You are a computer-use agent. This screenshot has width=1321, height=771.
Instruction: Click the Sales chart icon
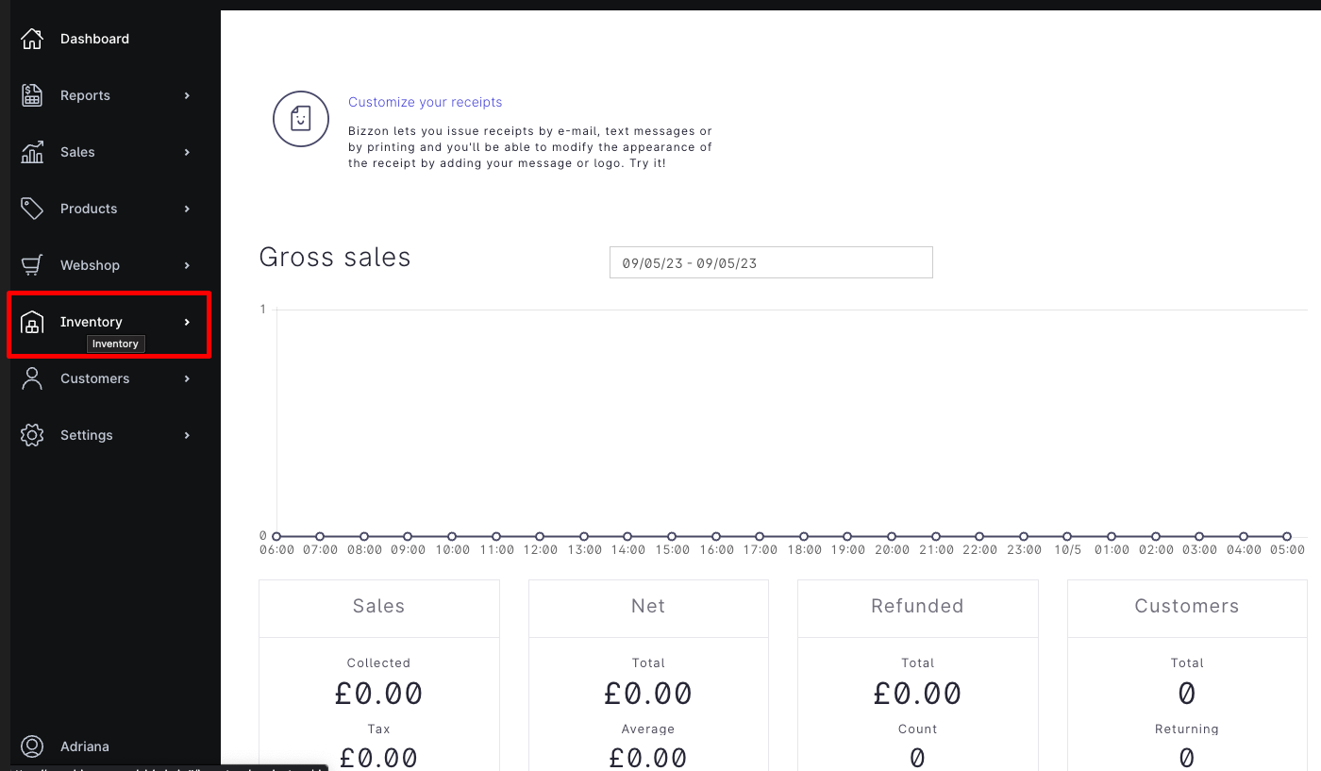point(31,151)
